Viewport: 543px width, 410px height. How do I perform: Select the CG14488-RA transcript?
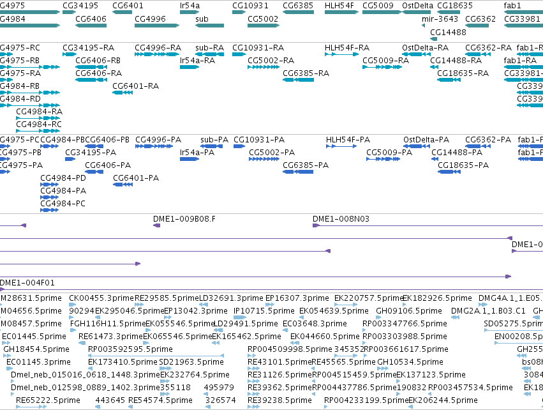tap(435, 67)
